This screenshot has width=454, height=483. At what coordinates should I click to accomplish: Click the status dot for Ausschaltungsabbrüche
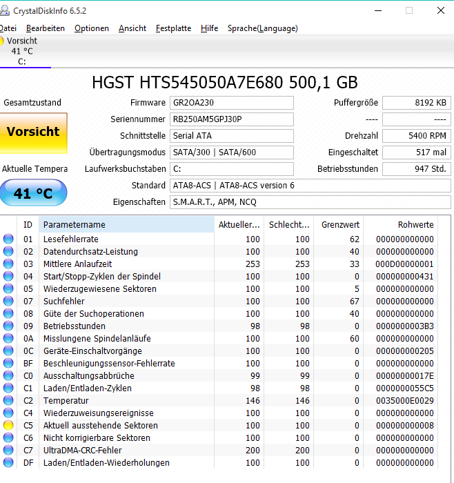[8, 376]
